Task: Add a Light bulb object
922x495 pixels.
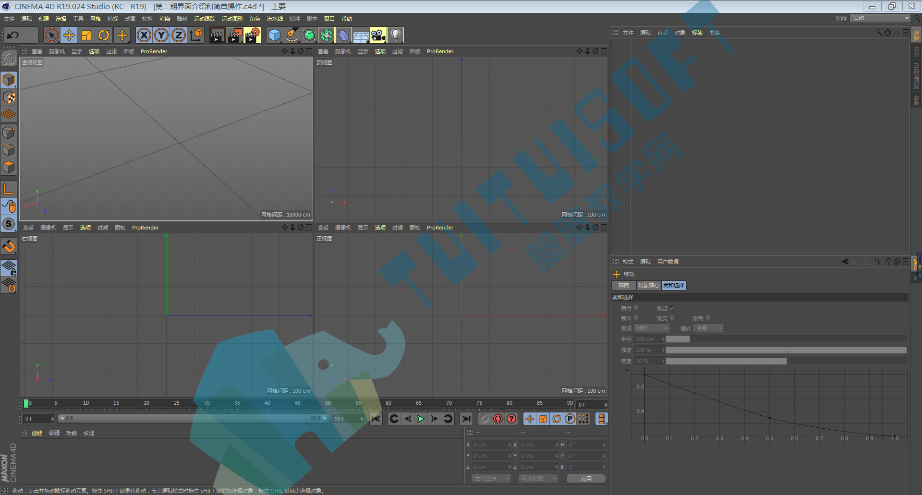Action: pos(395,35)
